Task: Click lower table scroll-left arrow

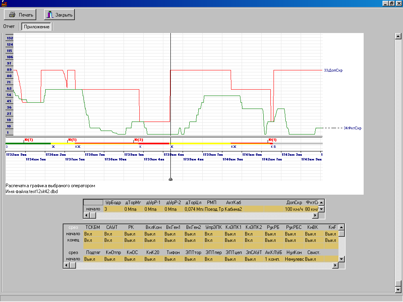Action: pos(67,265)
